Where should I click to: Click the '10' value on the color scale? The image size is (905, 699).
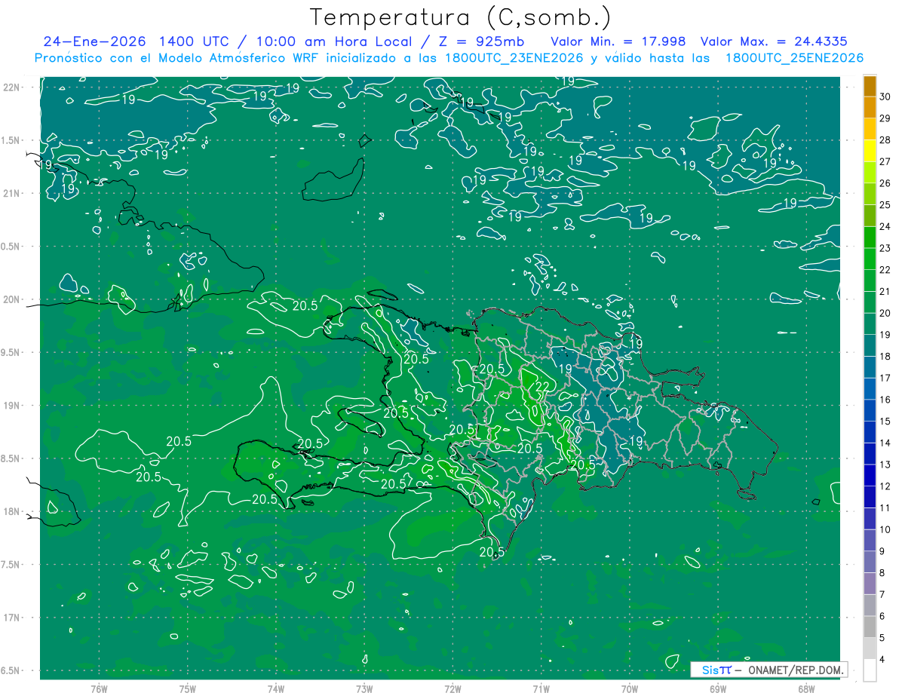click(x=885, y=530)
